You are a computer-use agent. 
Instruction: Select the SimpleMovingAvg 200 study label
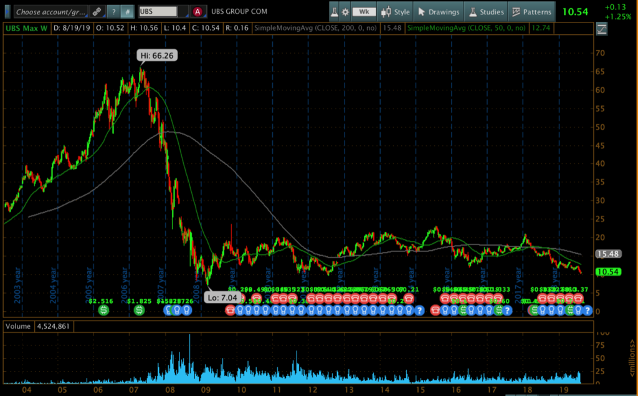click(315, 28)
